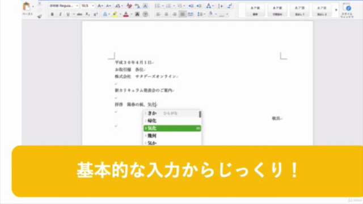Open the font name dropdown

(x=77, y=6)
